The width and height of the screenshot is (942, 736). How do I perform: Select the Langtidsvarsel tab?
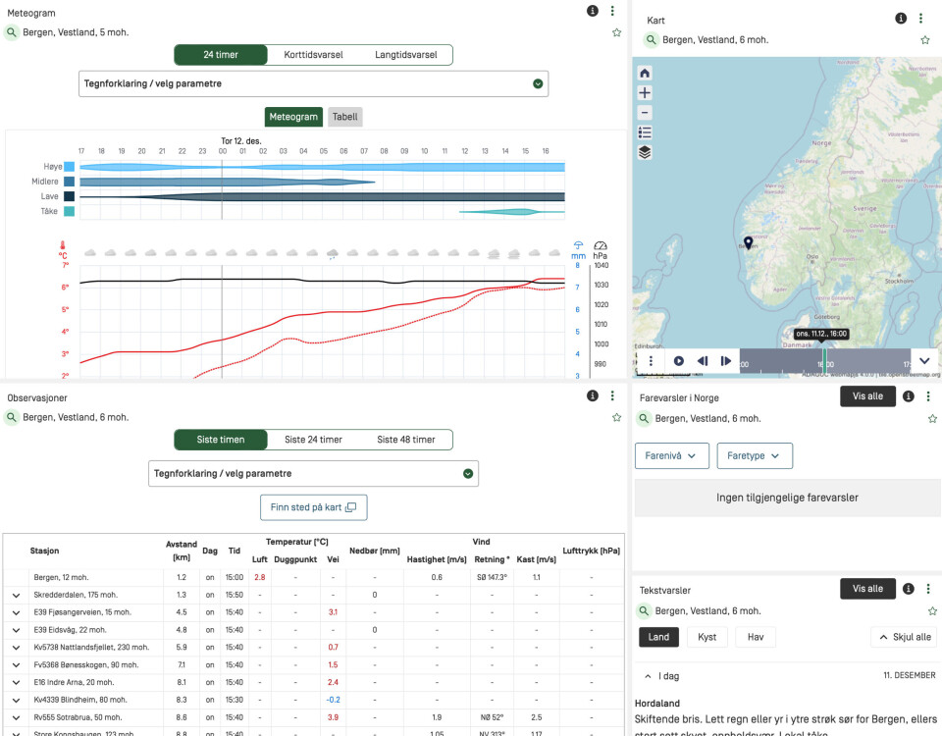click(x=405, y=55)
